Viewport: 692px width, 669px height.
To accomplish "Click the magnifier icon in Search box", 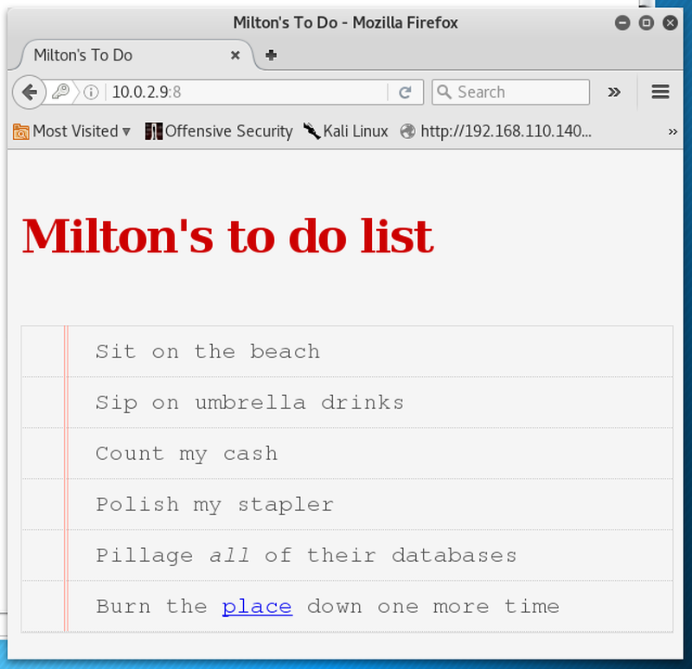I will pyautogui.click(x=445, y=92).
